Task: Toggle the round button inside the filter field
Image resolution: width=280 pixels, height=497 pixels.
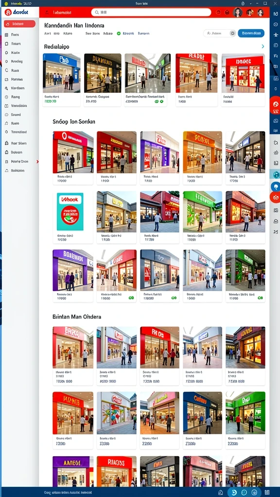Action: click(x=232, y=33)
